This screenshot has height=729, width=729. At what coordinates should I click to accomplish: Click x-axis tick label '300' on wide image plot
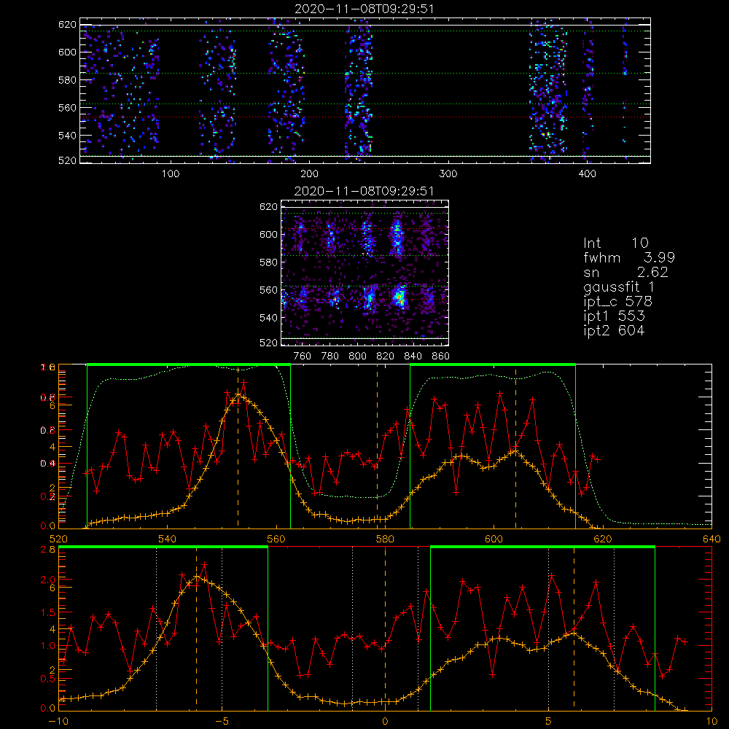pyautogui.click(x=448, y=174)
